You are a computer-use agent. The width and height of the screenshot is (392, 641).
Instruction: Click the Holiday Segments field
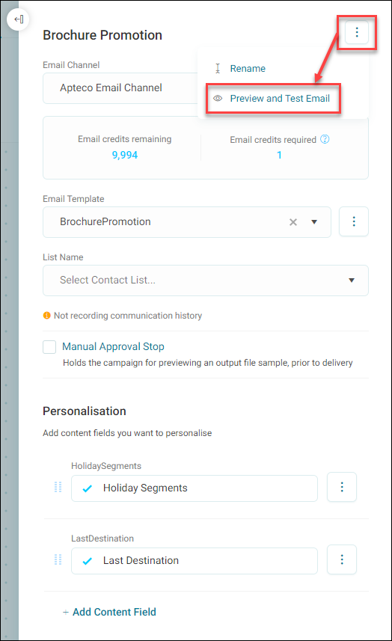pos(195,488)
